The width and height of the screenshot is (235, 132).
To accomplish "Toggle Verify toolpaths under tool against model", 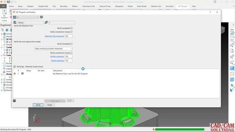I will (x=71, y=44).
